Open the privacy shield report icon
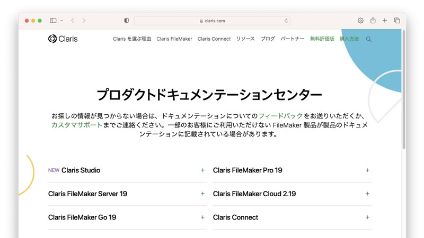Image resolution: width=424 pixels, height=238 pixels. tap(126, 21)
